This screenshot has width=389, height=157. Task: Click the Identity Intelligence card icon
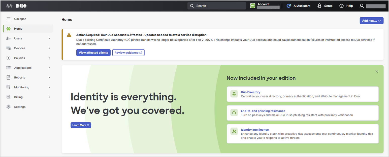(x=234, y=131)
